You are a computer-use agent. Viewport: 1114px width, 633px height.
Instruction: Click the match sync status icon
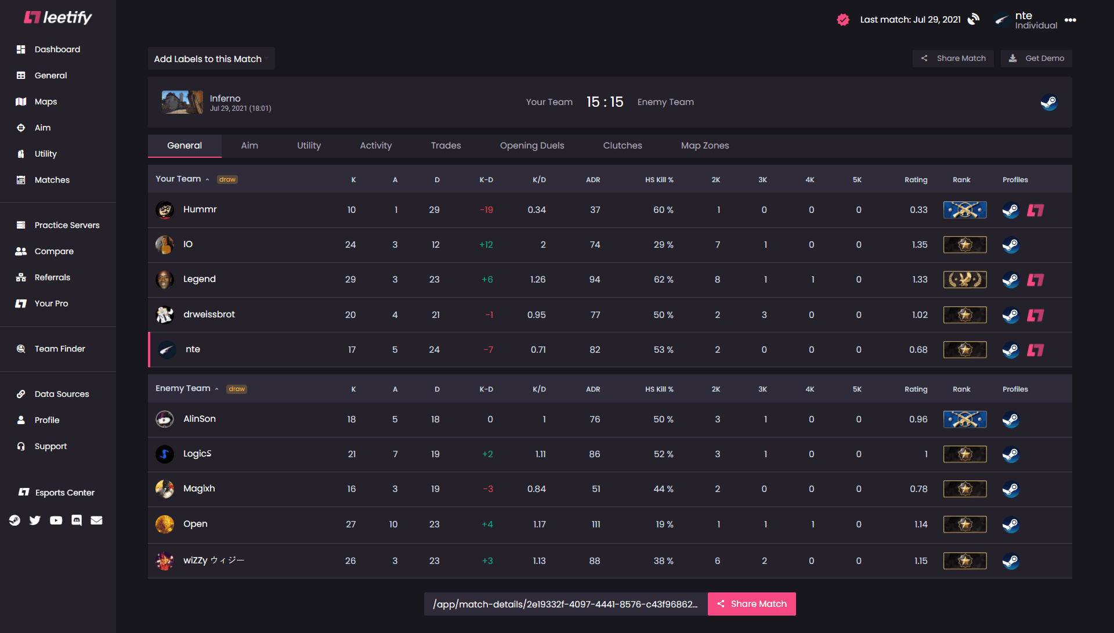[x=974, y=19]
